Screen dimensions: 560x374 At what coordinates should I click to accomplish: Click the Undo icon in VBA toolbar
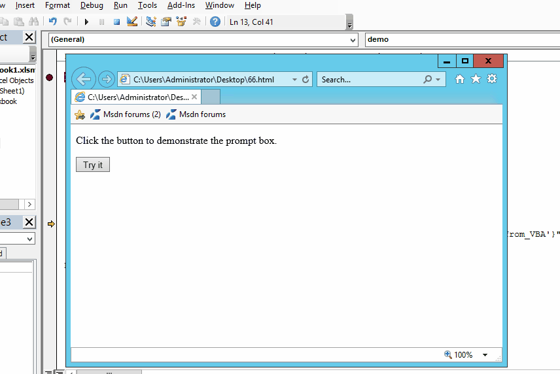pyautogui.click(x=53, y=22)
